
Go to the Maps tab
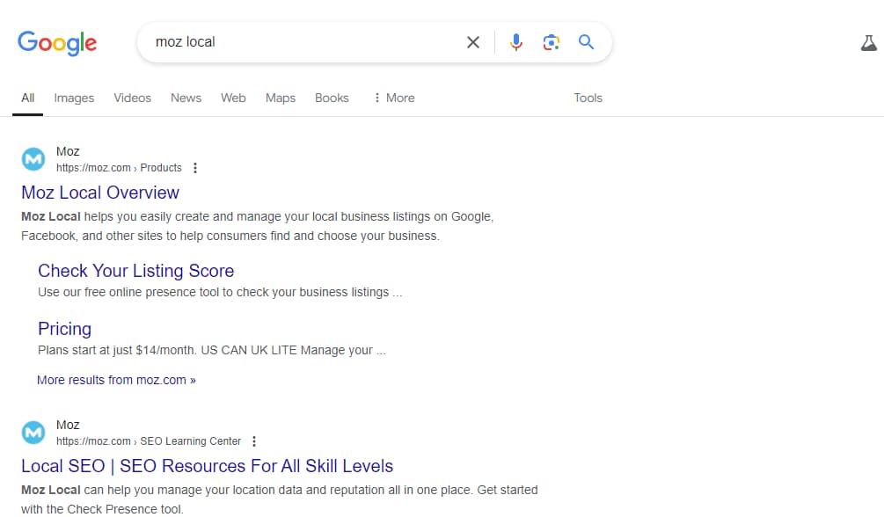(281, 98)
